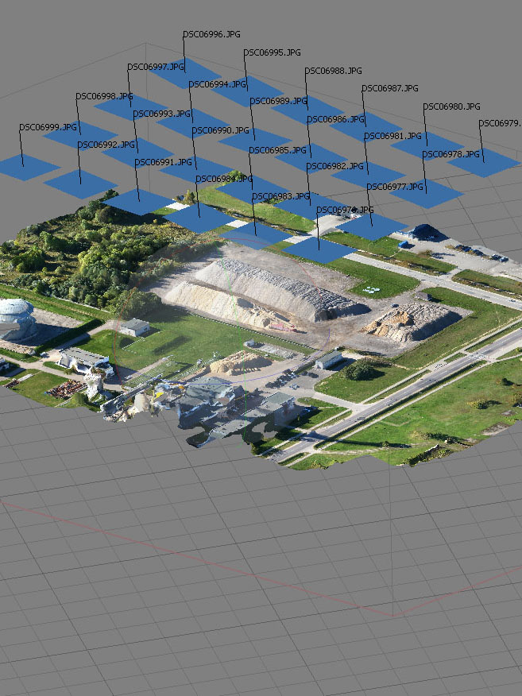
Task: Select the DSC06993.JPG camera label
Action: [x=162, y=114]
